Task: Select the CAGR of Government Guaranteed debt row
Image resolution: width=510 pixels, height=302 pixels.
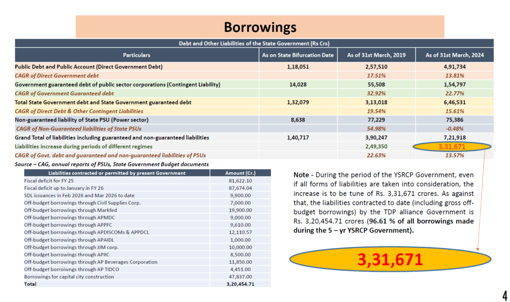Action: (64, 93)
